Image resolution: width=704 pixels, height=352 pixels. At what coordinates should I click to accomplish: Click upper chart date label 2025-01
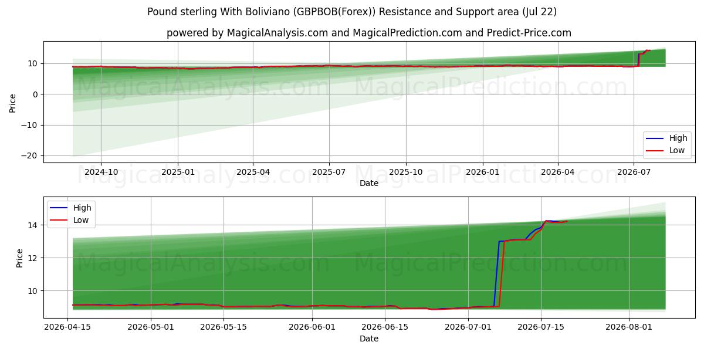(178, 172)
